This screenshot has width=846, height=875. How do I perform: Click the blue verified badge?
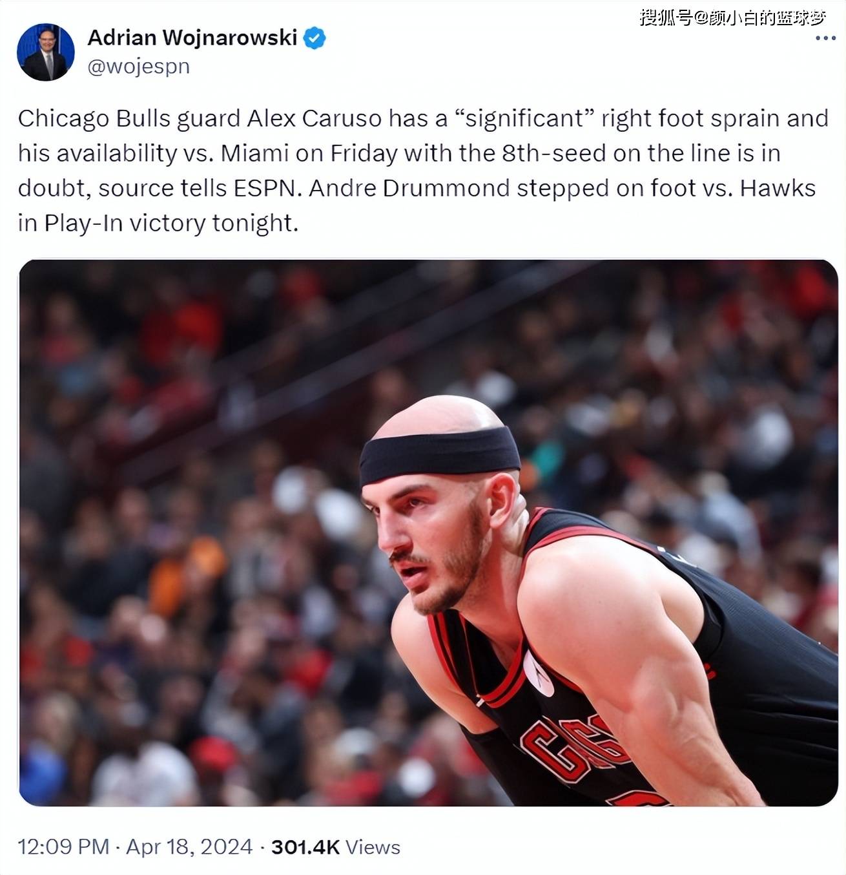[x=315, y=39]
